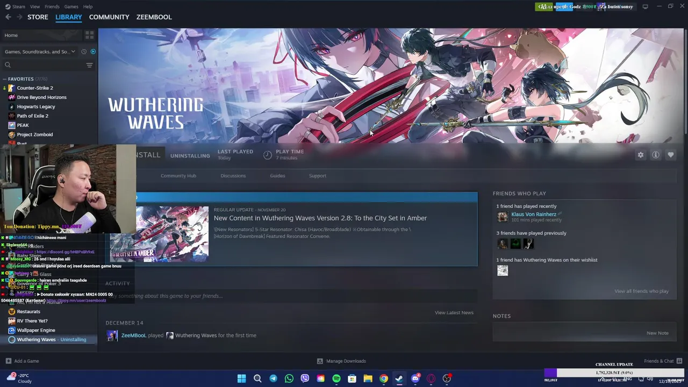The height and width of the screenshot is (387, 688).
Task: Open the LIBRARY tab
Action: pyautogui.click(x=69, y=17)
